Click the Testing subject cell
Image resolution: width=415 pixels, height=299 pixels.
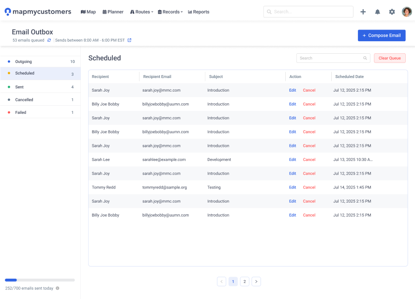coord(214,187)
